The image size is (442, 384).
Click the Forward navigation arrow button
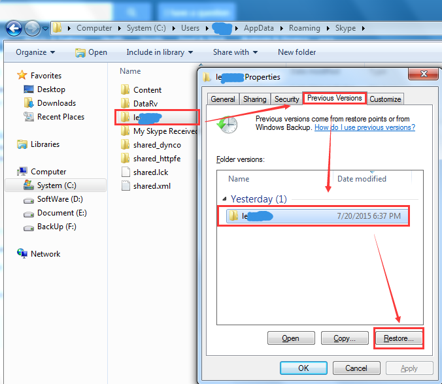coord(32,28)
